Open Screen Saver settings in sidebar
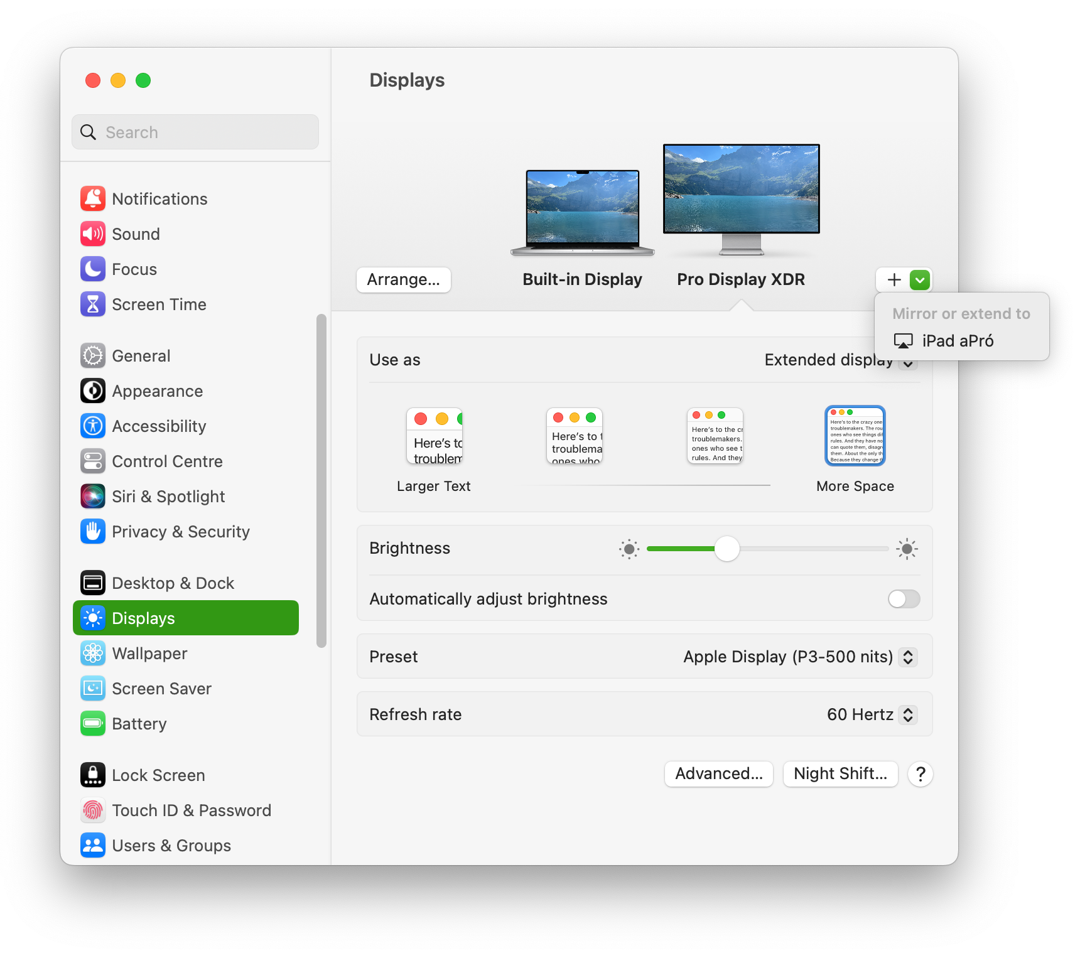The height and width of the screenshot is (958, 1080). click(186, 689)
